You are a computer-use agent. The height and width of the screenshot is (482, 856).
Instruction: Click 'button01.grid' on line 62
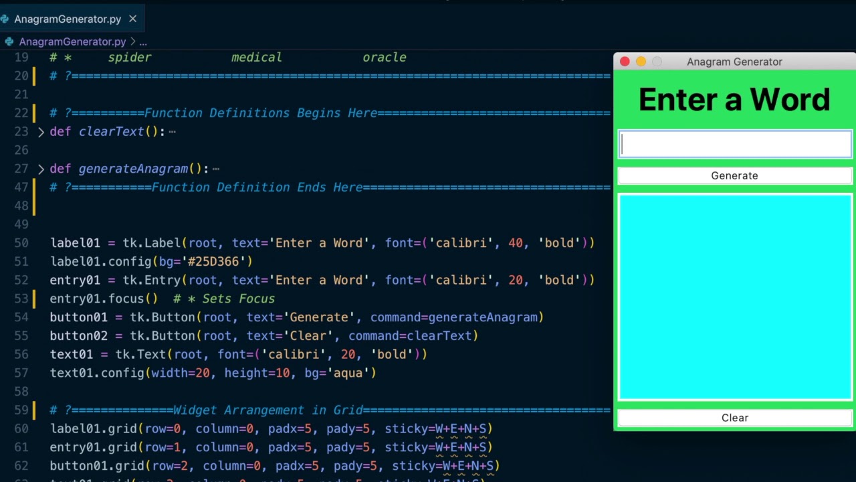(97, 466)
